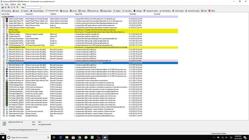Switch to the Print Monitors tab

[165, 11]
